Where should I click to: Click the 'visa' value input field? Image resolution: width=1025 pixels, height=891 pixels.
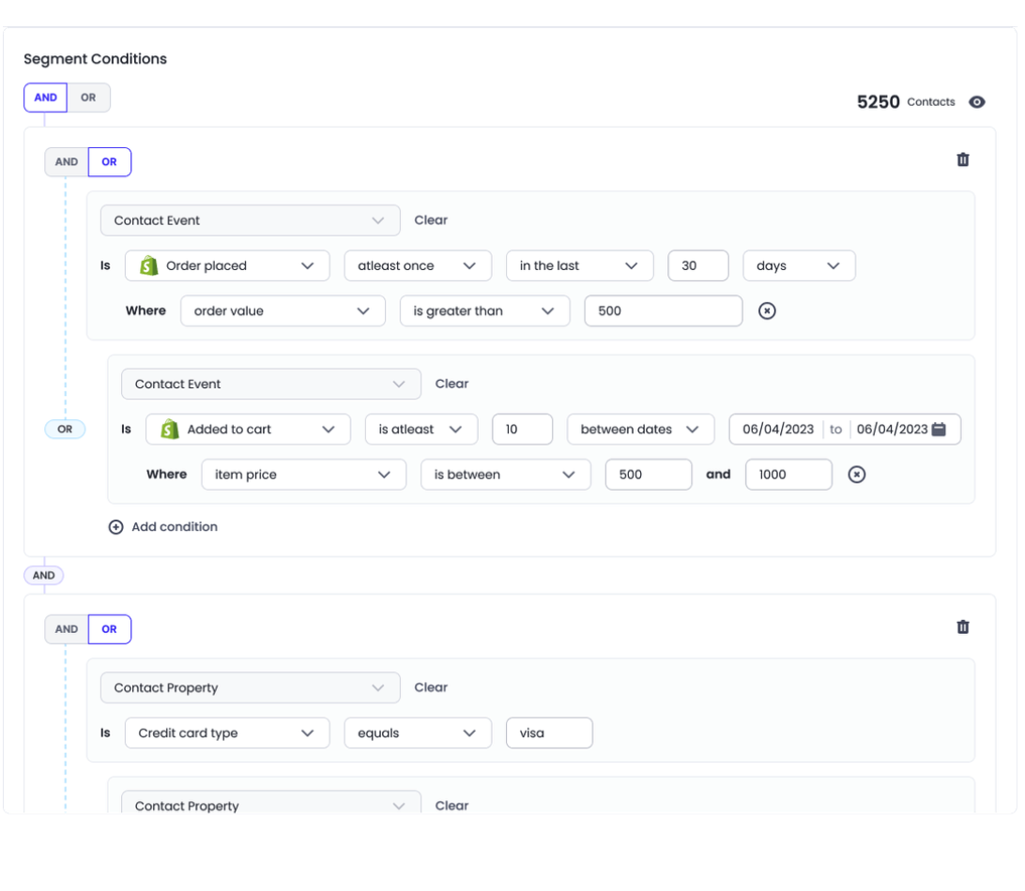(548, 733)
